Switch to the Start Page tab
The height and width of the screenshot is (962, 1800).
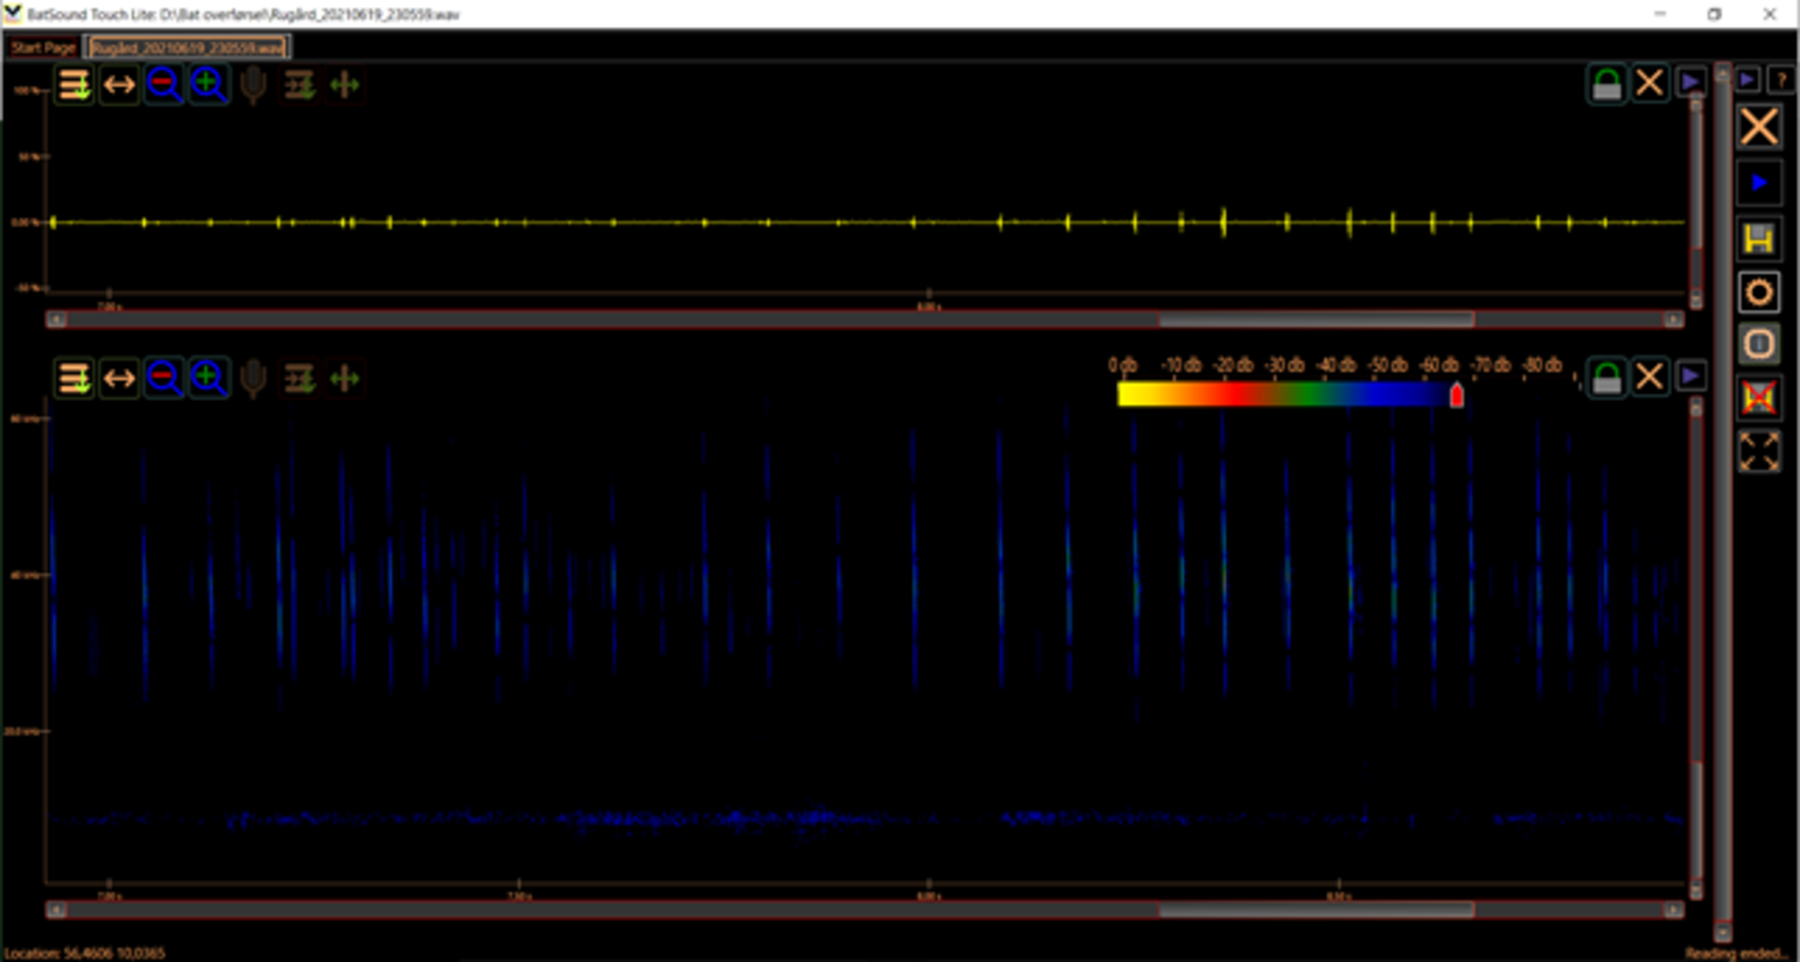42,47
